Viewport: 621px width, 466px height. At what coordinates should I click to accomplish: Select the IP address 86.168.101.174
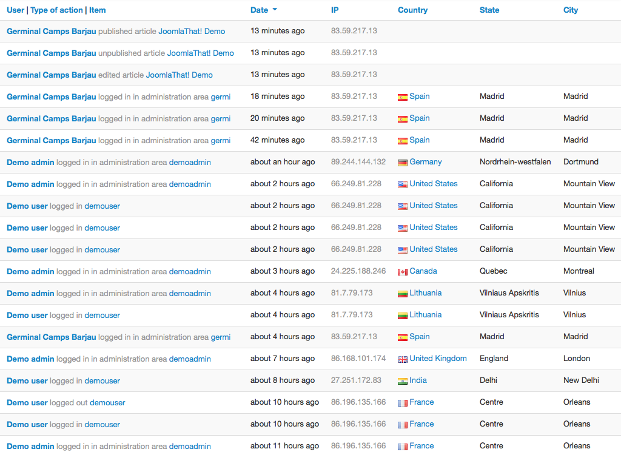click(358, 358)
